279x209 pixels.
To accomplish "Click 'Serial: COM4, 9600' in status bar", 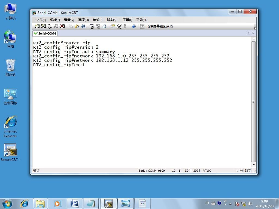I will (151, 171).
